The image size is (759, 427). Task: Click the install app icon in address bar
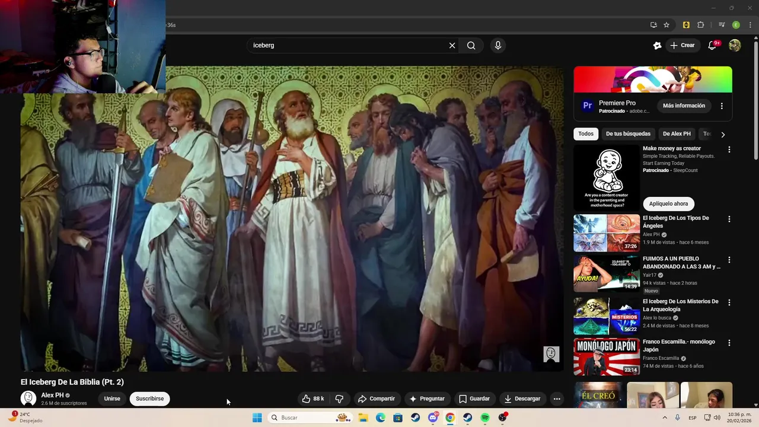pos(653,25)
